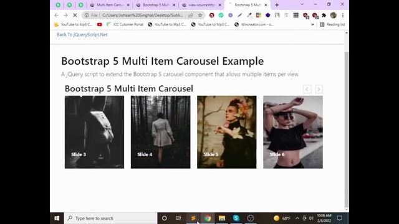
Task: Open the Windows Start menu
Action: (x=57, y=218)
